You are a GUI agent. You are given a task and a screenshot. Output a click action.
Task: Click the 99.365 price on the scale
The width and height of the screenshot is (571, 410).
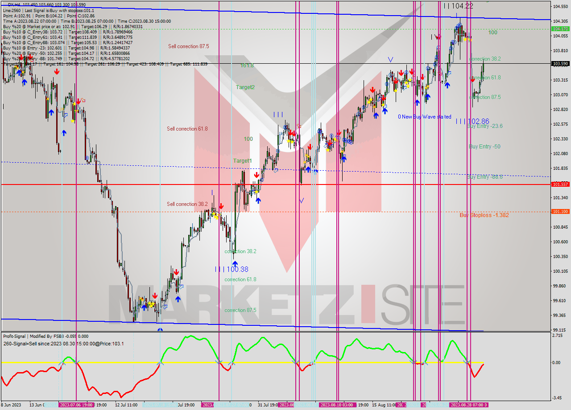559,315
